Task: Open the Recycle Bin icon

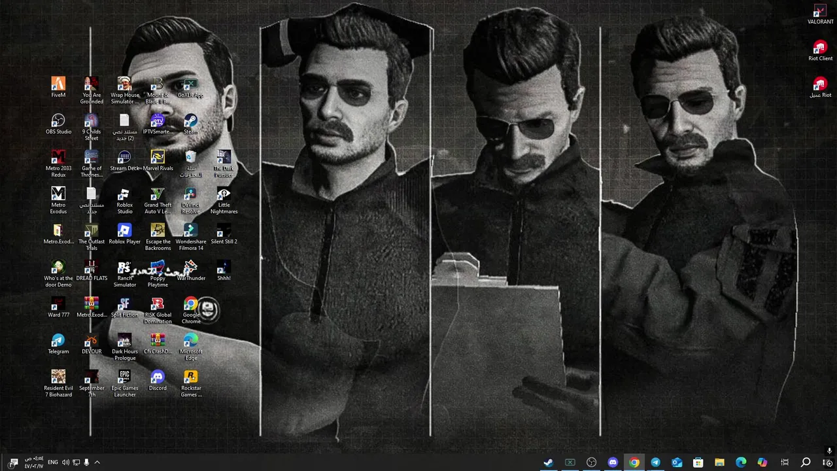Action: [x=190, y=164]
